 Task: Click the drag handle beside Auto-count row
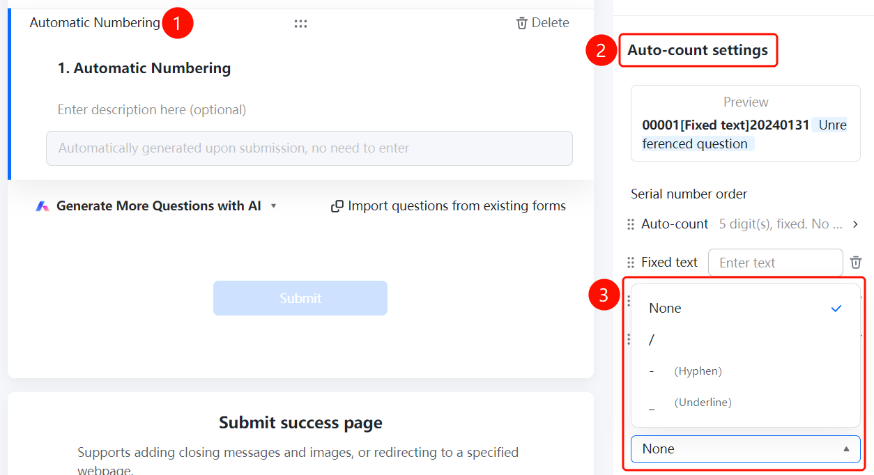tap(630, 224)
